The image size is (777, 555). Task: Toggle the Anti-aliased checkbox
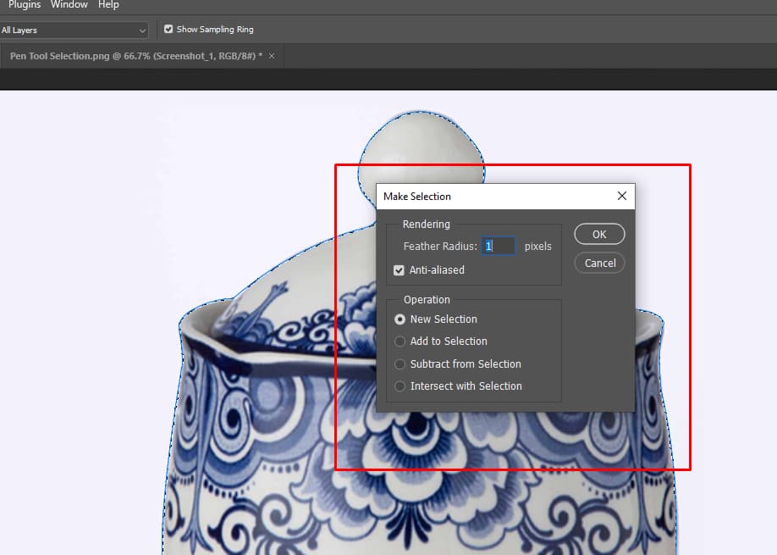coord(399,270)
